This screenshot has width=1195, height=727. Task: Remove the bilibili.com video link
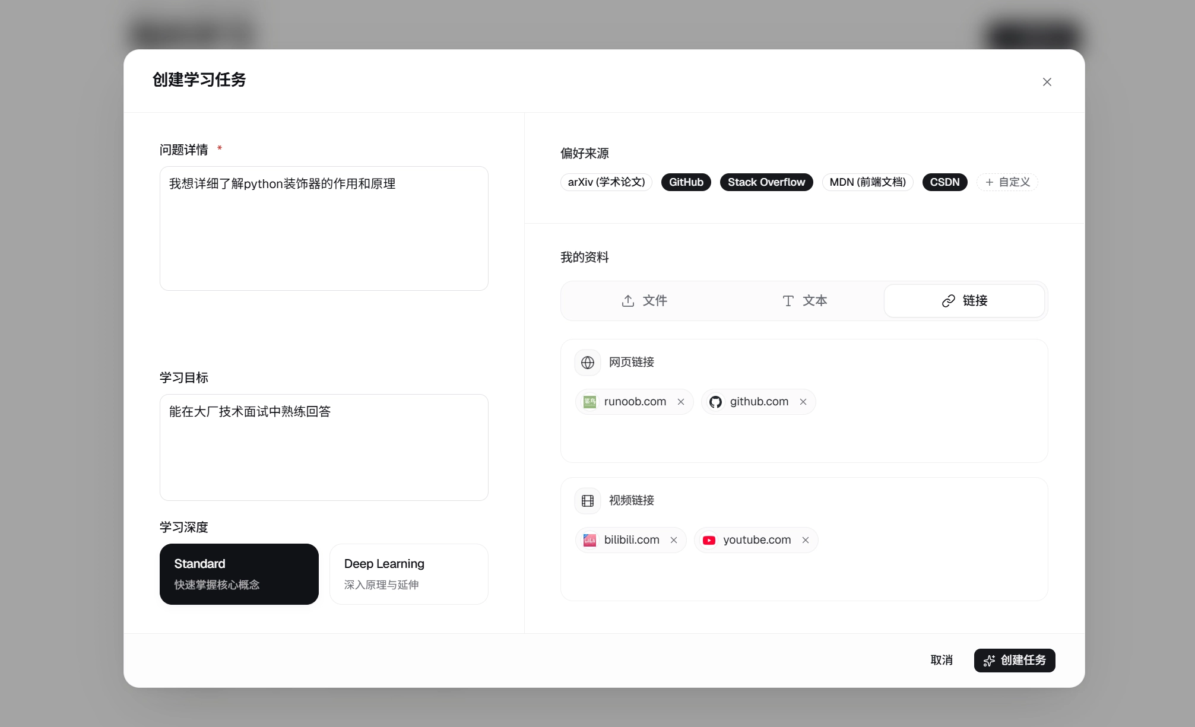point(674,540)
